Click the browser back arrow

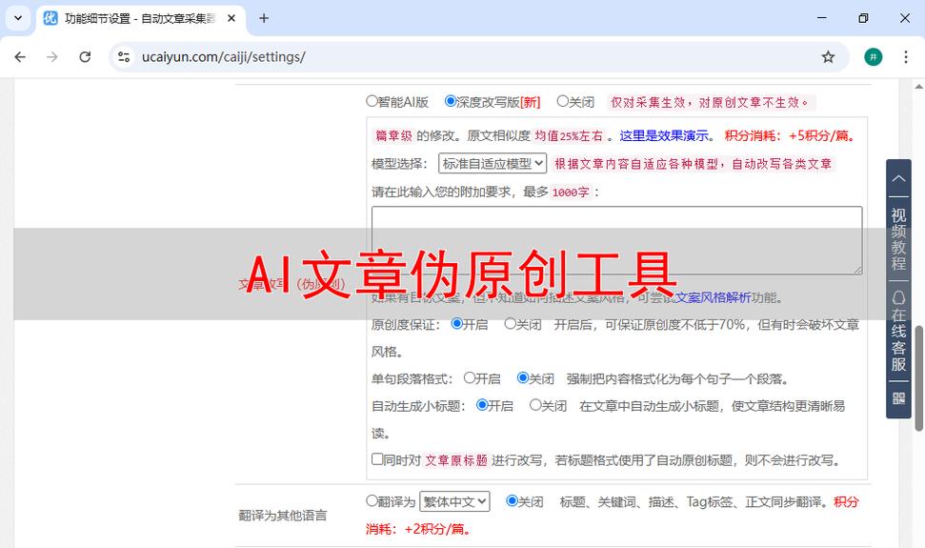coord(20,56)
